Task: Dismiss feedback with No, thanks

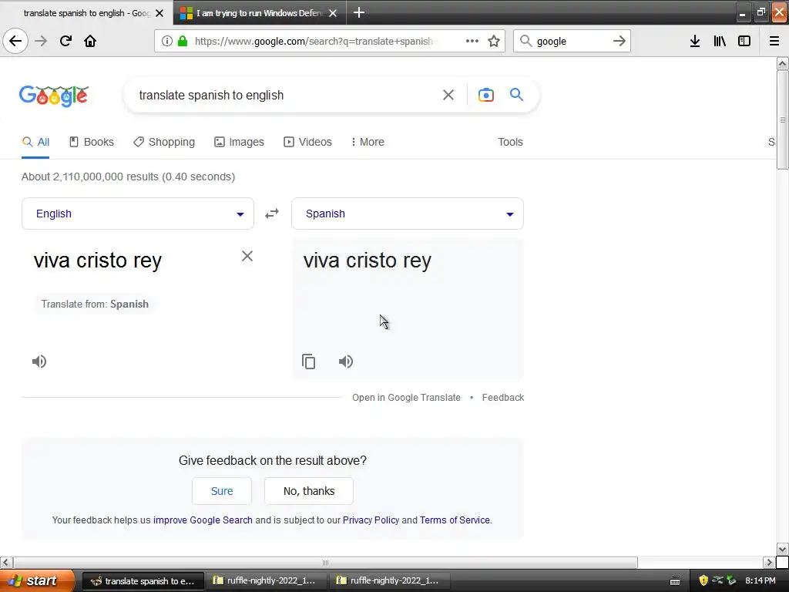Action: coord(309,491)
